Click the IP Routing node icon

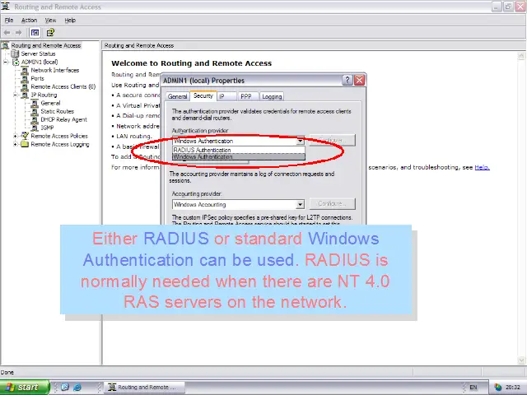pyautogui.click(x=25, y=95)
